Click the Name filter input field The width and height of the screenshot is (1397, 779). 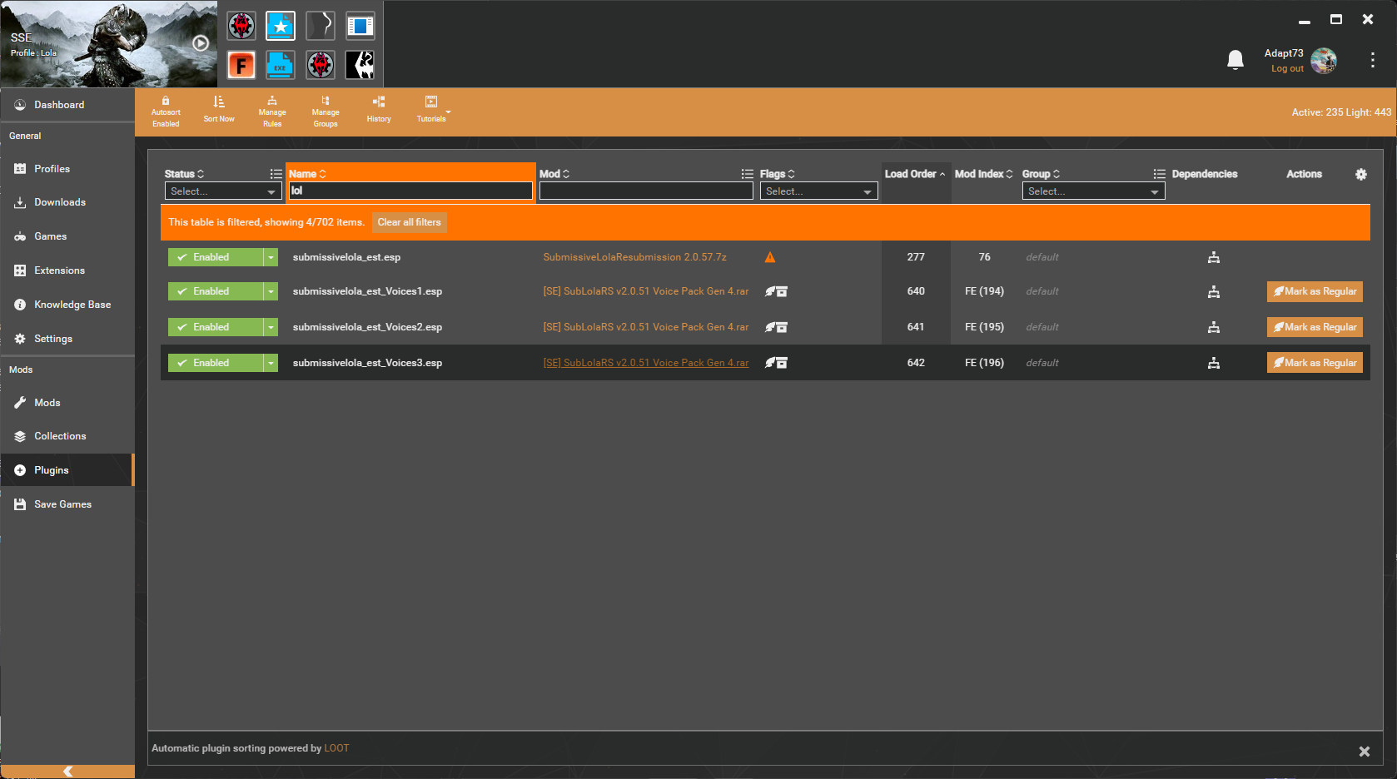410,191
